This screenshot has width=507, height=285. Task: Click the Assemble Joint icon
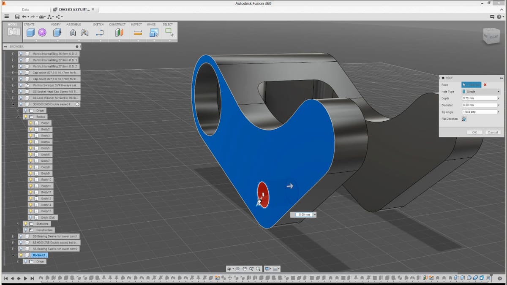pos(73,33)
